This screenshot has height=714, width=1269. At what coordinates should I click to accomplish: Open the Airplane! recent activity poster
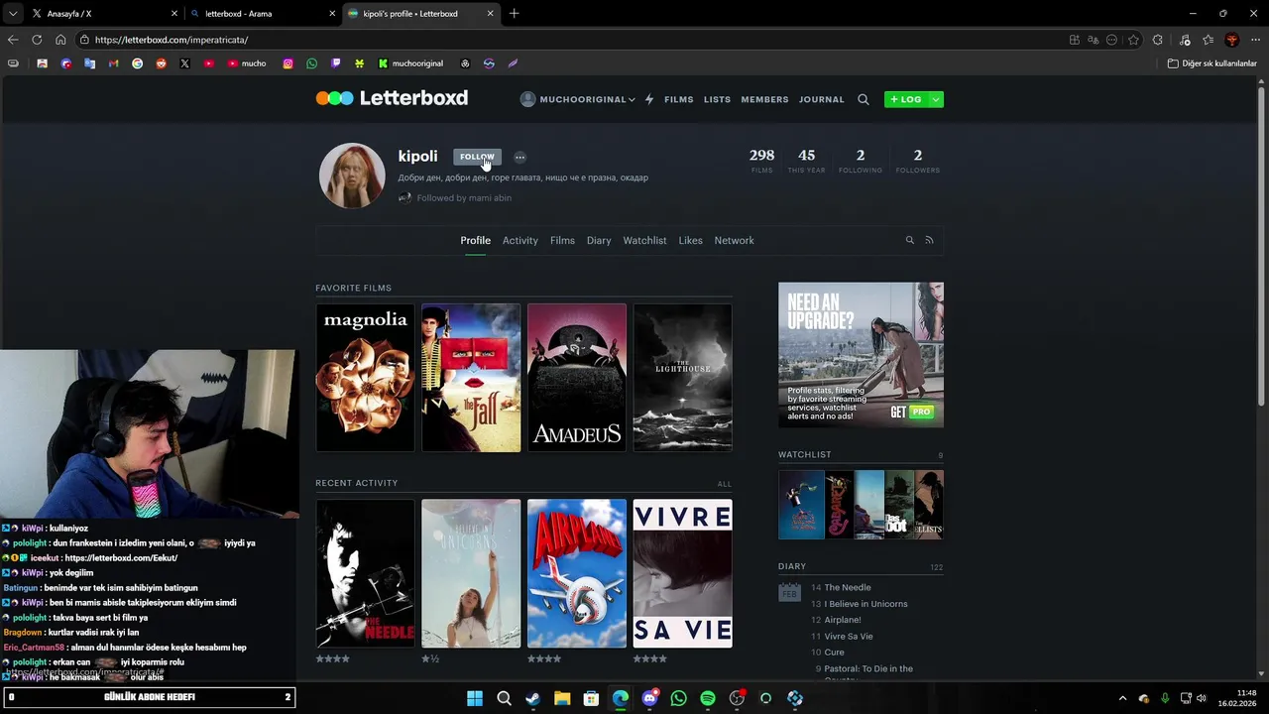577,573
